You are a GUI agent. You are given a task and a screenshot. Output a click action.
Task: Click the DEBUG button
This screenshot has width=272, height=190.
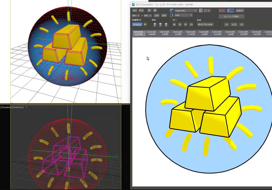pos(240,11)
